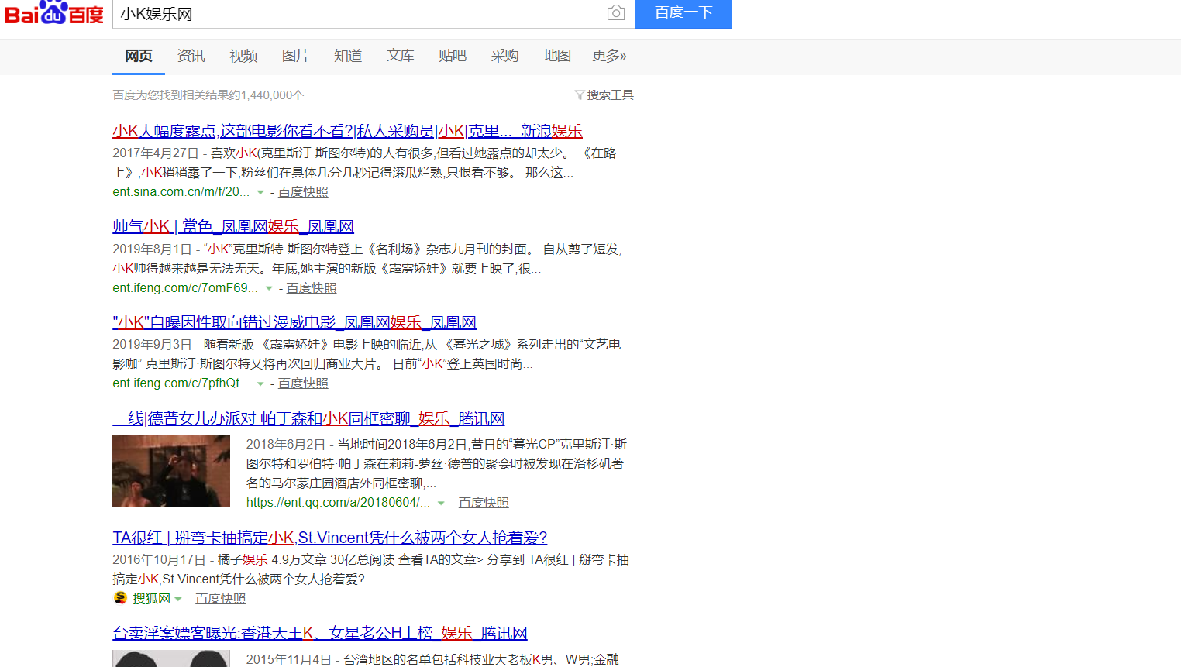Open the 知道 tab
The height and width of the screenshot is (667, 1181).
pos(348,56)
